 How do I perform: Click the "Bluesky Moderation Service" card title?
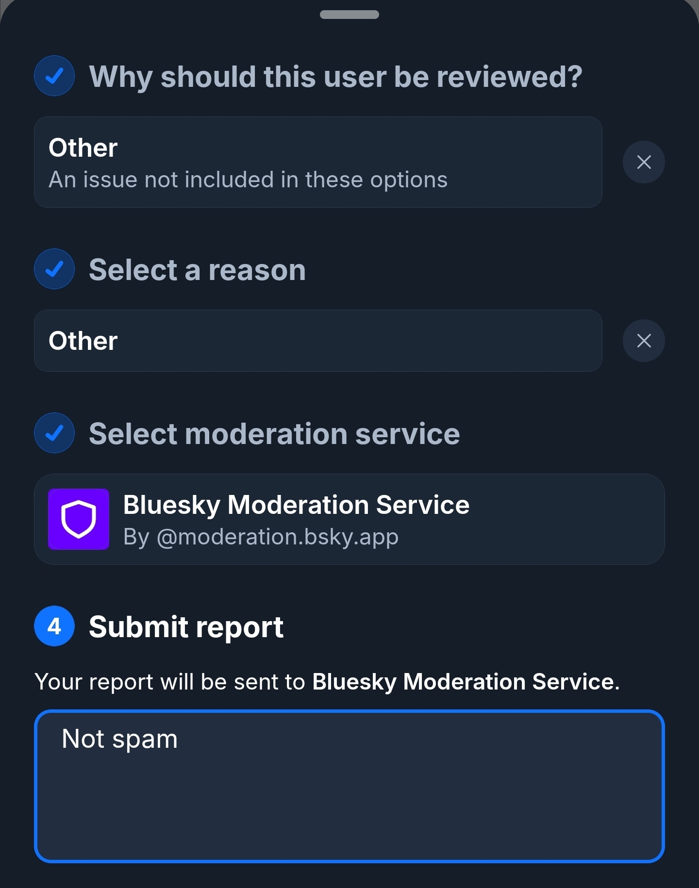(x=296, y=505)
